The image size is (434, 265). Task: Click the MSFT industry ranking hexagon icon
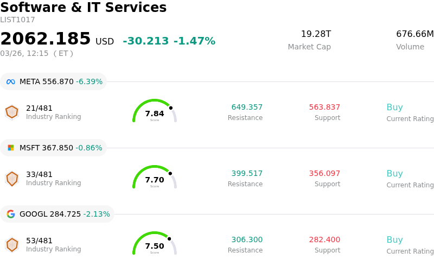(12, 178)
